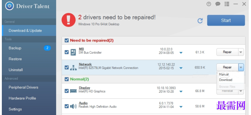Expand version list for Display driver 10.18.10.3993
Viewport: 251px width, 115px height.
pyautogui.click(x=181, y=92)
